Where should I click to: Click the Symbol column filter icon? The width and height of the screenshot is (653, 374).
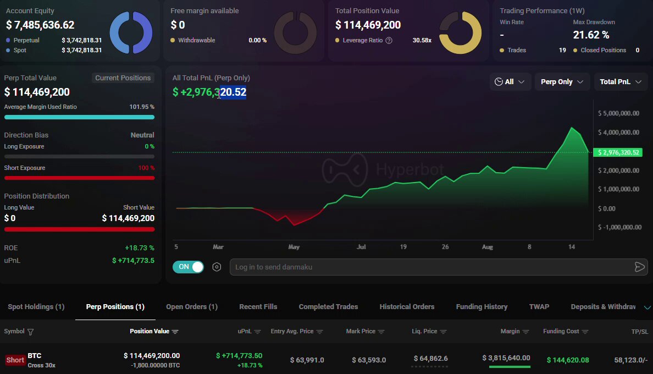tap(30, 332)
